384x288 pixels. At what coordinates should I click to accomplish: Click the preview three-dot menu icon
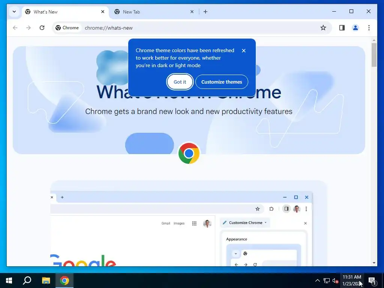306,209
